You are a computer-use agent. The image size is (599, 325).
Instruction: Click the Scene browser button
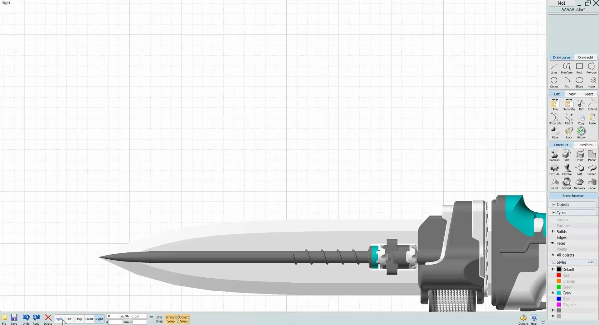click(573, 196)
